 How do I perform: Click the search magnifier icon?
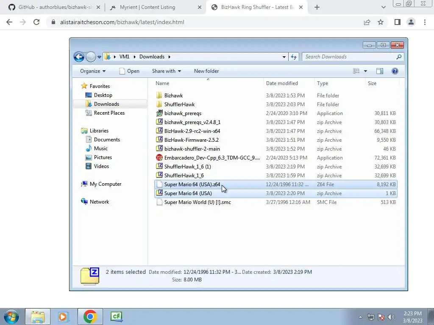tap(399, 57)
